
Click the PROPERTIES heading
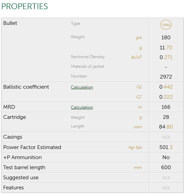pyautogui.click(x=24, y=6)
